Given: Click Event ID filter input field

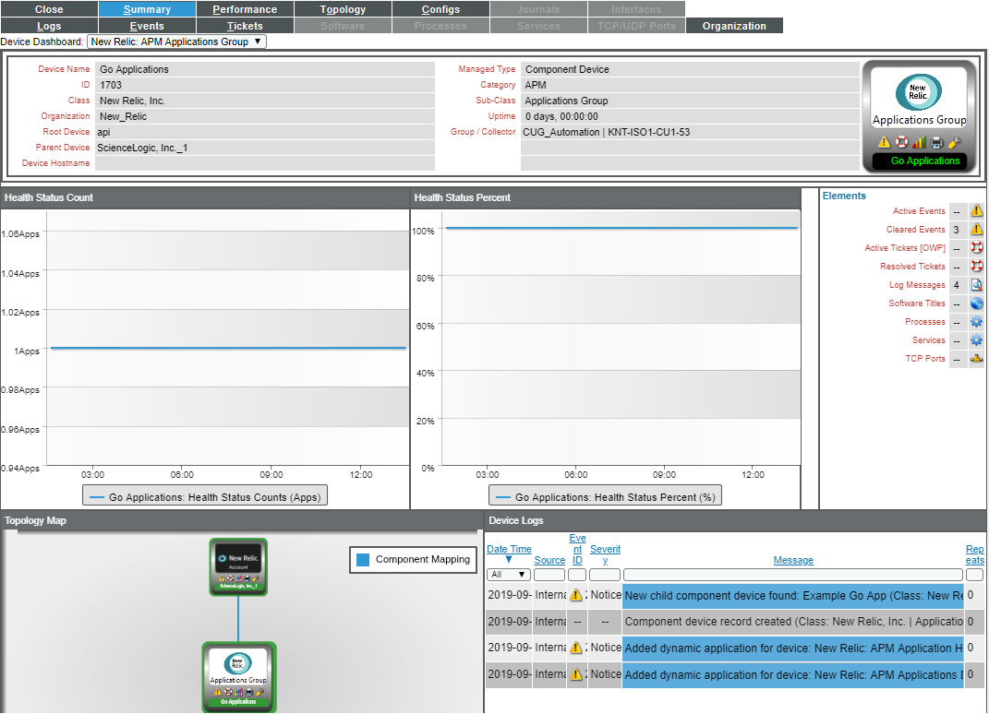Looking at the screenshot, I should pyautogui.click(x=577, y=575).
